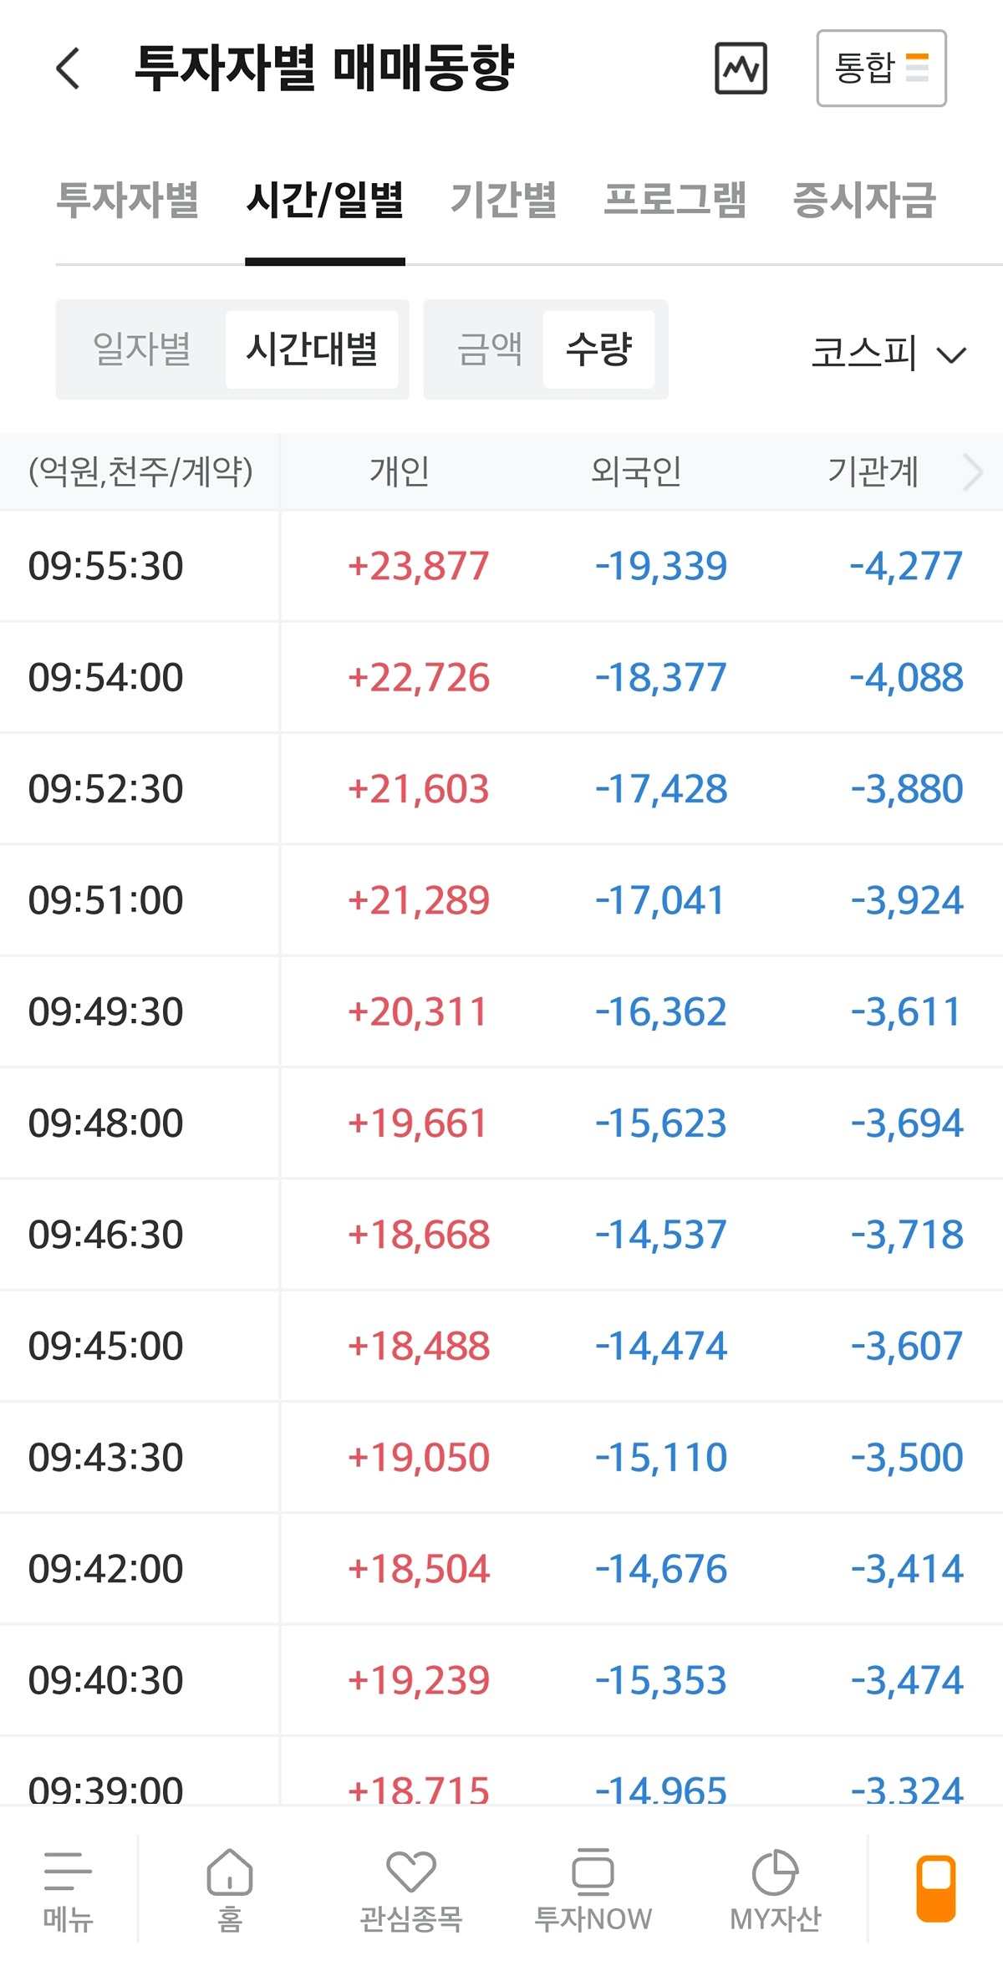Switch to 투자자별 tab
The width and height of the screenshot is (1003, 1971).
[x=128, y=201]
